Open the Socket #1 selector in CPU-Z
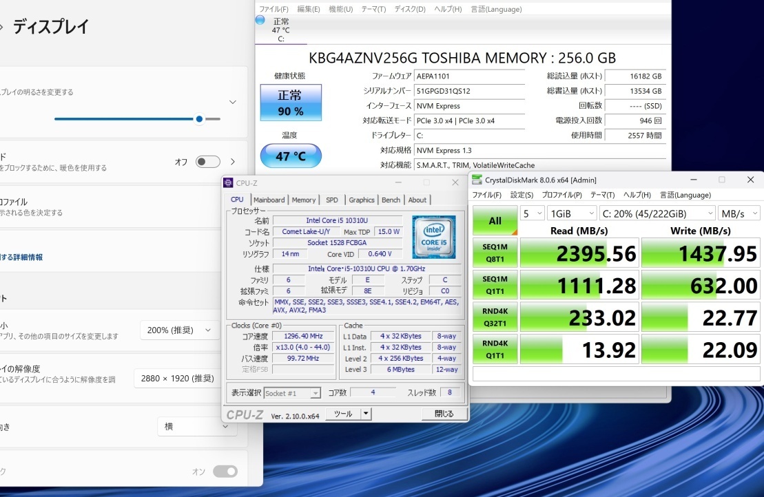The height and width of the screenshot is (497, 764). 292,393
